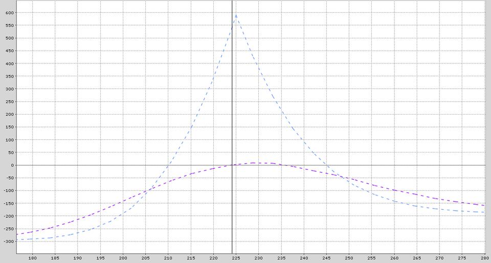
Task: Click the 190 price label on the bottom axis
Action: [78, 258]
